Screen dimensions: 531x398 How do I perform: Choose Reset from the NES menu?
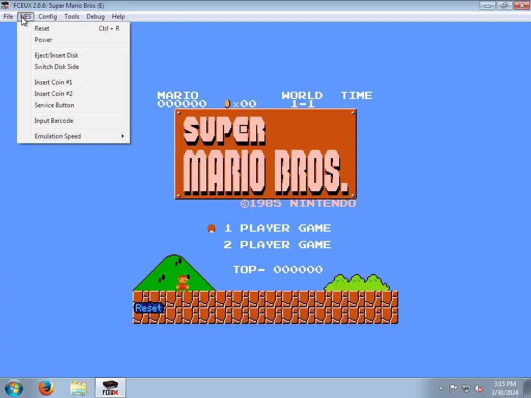coord(74,29)
